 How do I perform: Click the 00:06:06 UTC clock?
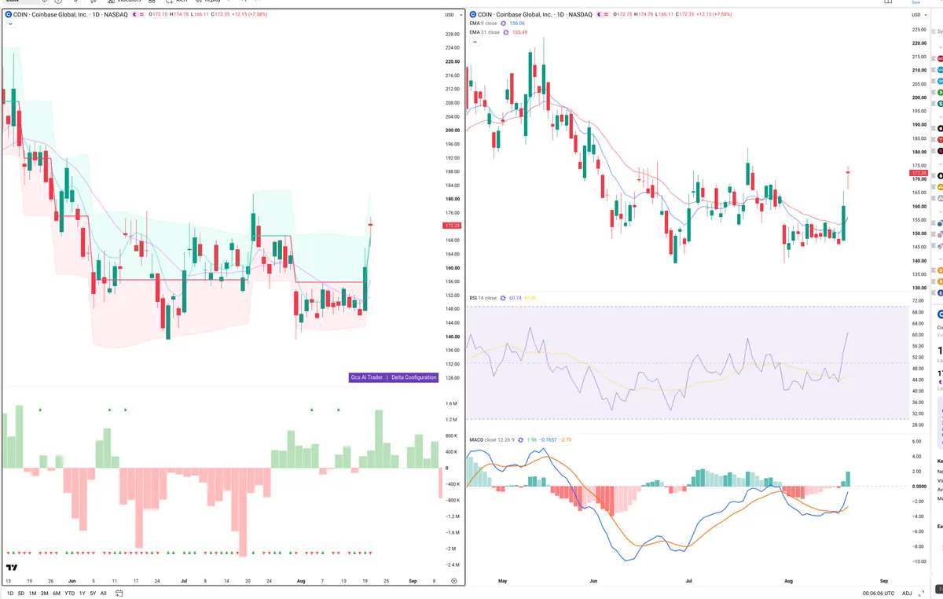[877, 593]
